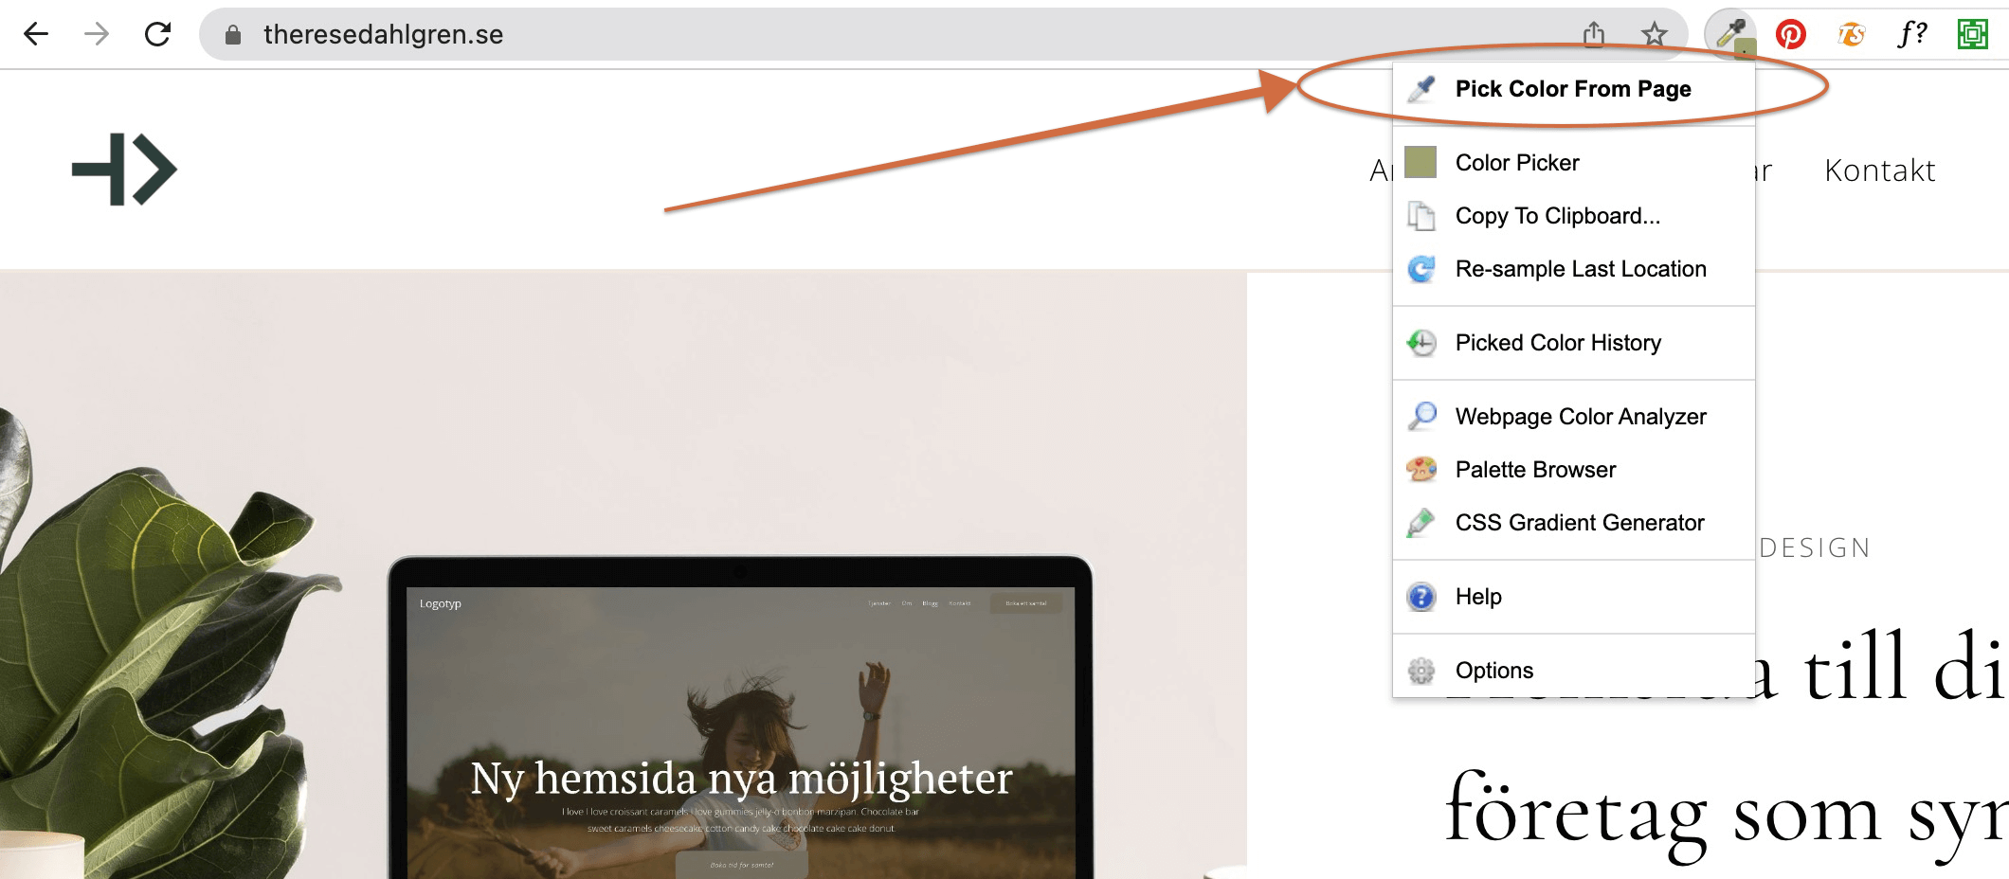
Task: Click the share/upload icon in the address bar
Action: point(1595,34)
